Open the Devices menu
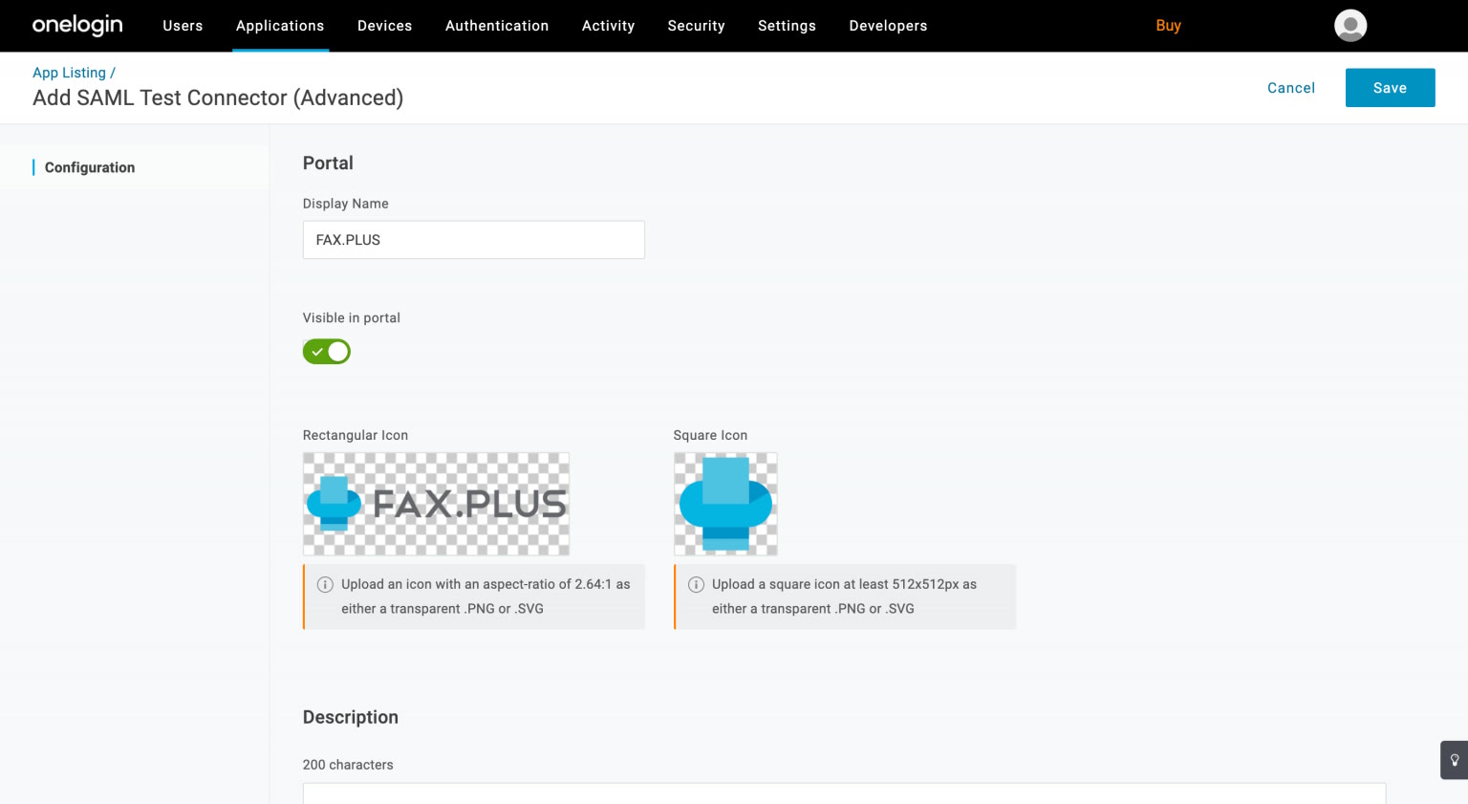Screen dimensions: 1468x804 tap(384, 26)
